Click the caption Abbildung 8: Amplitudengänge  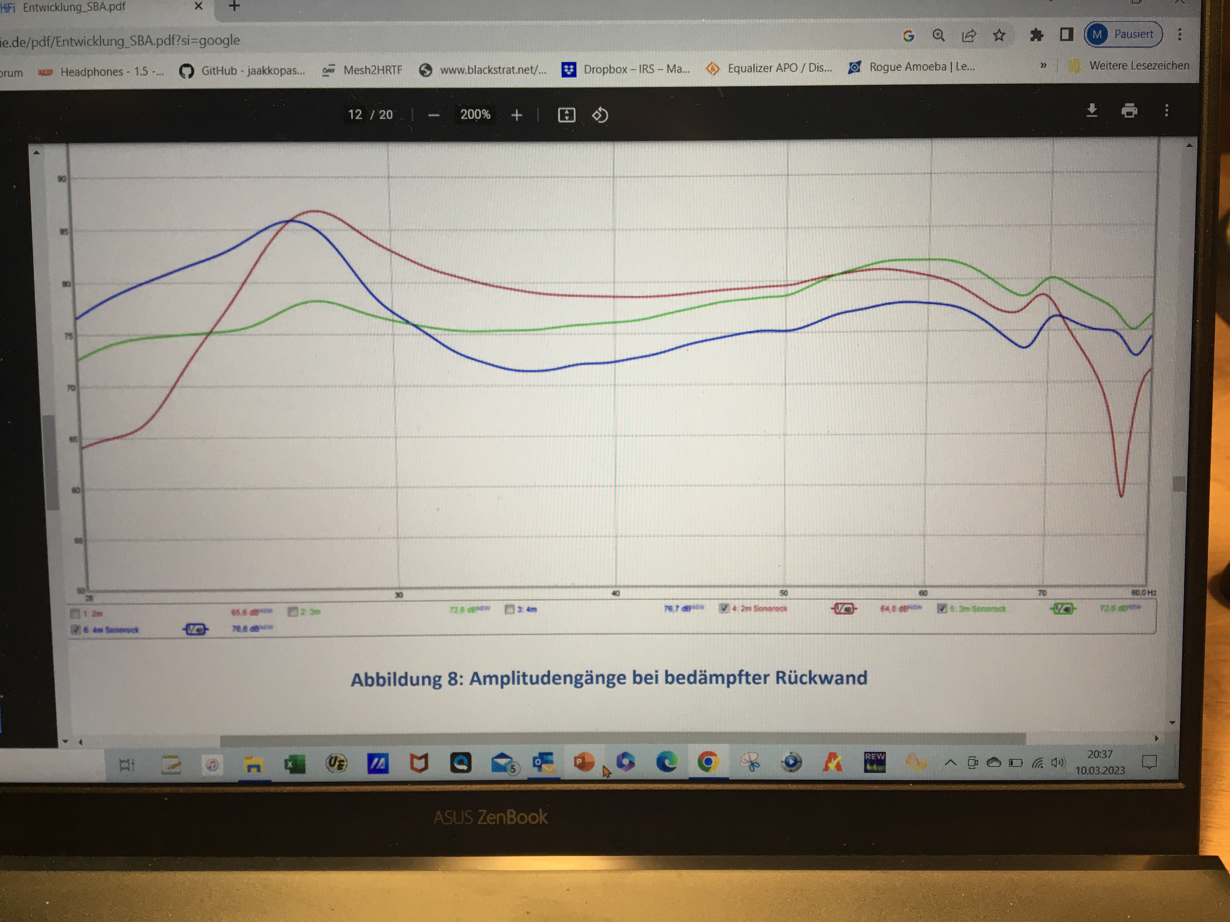[x=609, y=678]
